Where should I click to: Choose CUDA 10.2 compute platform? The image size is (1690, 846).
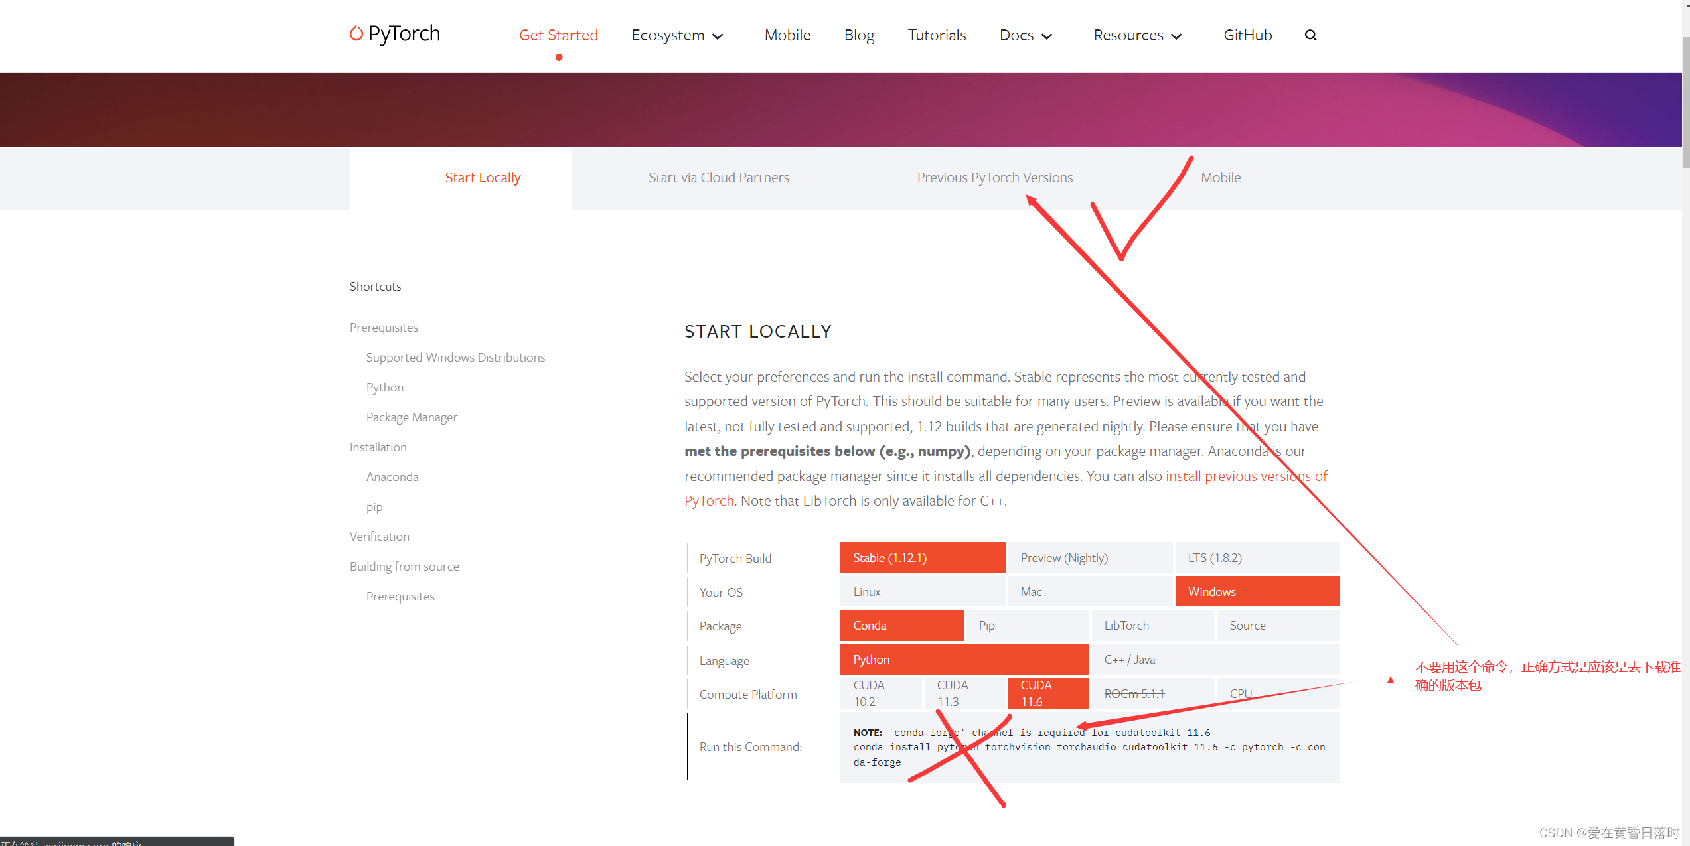[881, 693]
